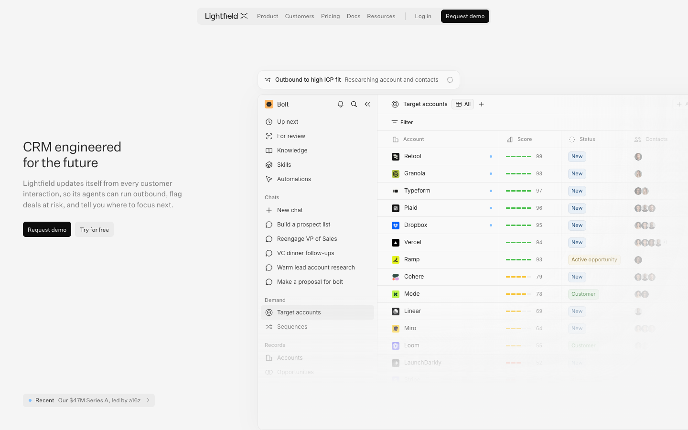
Task: Open 'Build a prospect list' chat
Action: [x=317, y=225]
